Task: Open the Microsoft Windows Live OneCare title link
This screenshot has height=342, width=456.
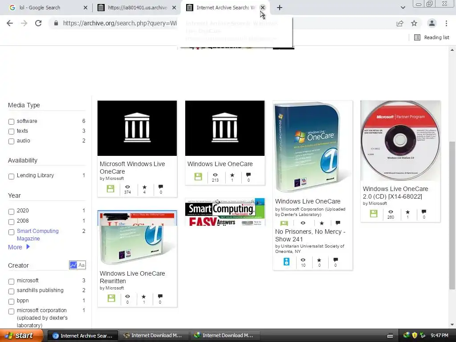Action: [x=132, y=167]
